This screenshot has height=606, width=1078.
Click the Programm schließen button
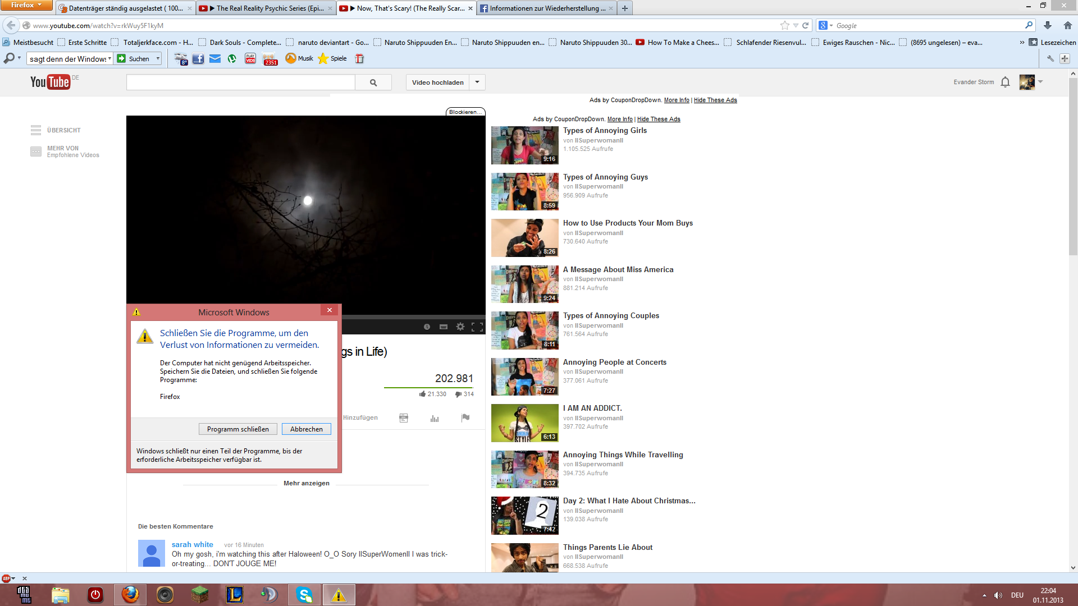(x=237, y=429)
